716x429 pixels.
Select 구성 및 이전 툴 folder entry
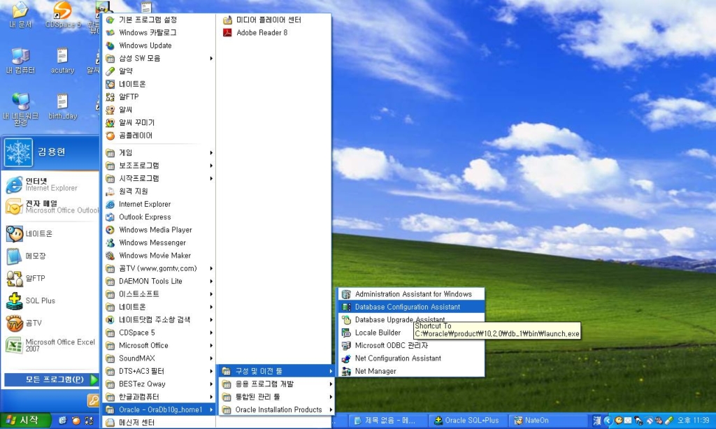277,372
